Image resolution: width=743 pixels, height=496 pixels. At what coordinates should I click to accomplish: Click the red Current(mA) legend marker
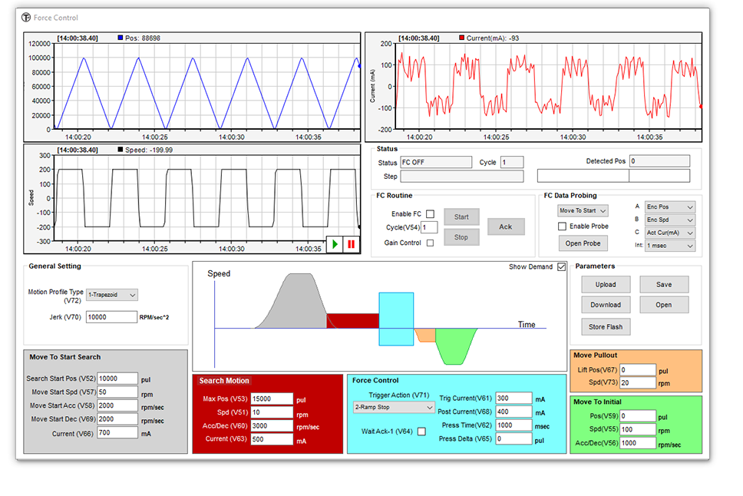(461, 38)
